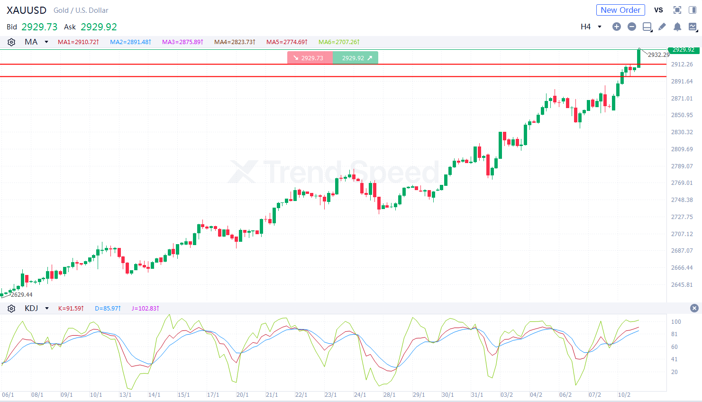This screenshot has height=402, width=702.
Task: Click the MA indicator label
Action: click(31, 42)
